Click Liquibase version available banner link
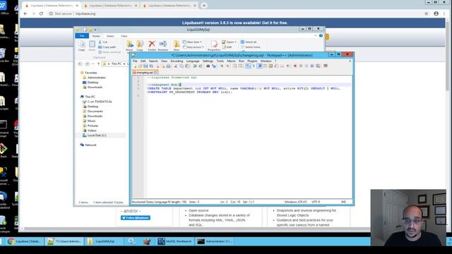This screenshot has height=254, width=452. 235,23
